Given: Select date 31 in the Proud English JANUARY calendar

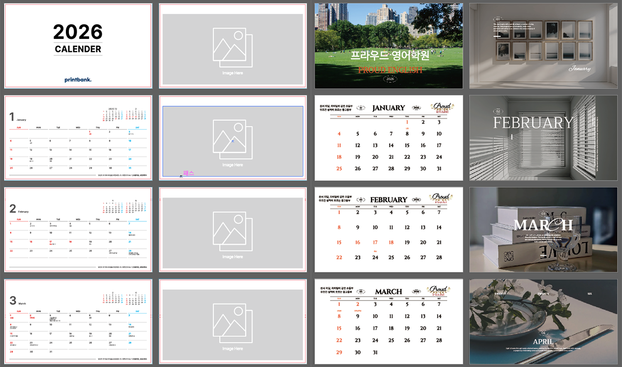Looking at the screenshot, I should (x=439, y=168).
